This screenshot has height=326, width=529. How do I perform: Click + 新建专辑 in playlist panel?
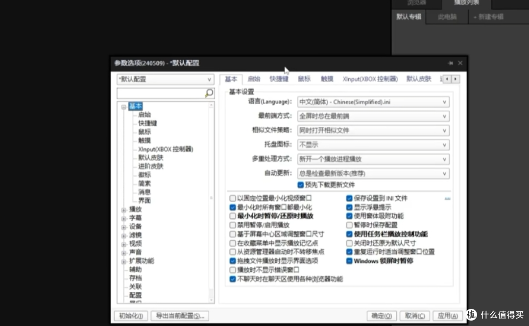click(488, 17)
